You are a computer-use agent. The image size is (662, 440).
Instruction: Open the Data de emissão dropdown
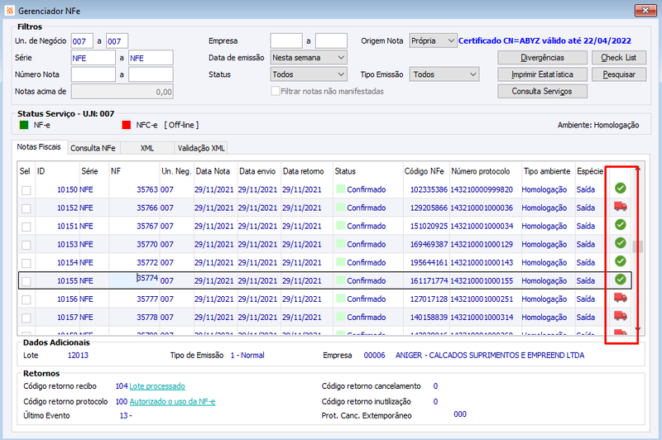click(x=309, y=57)
